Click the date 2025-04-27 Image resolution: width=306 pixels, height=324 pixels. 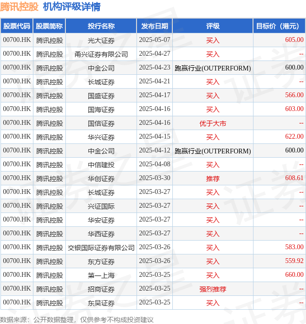(x=155, y=53)
